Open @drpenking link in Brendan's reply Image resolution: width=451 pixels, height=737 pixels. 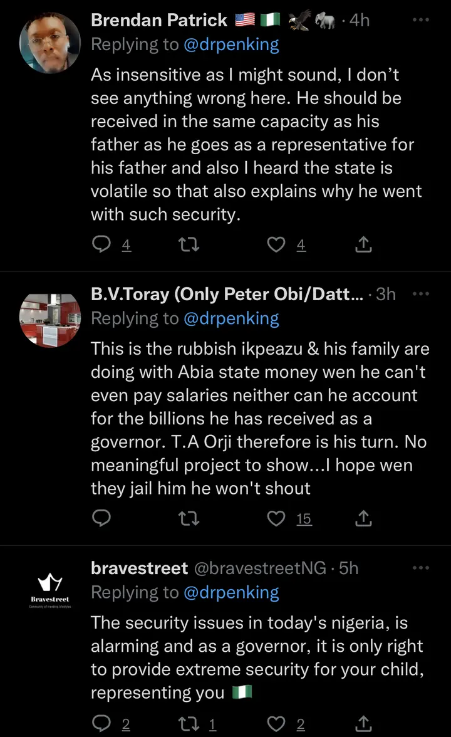pos(231,44)
